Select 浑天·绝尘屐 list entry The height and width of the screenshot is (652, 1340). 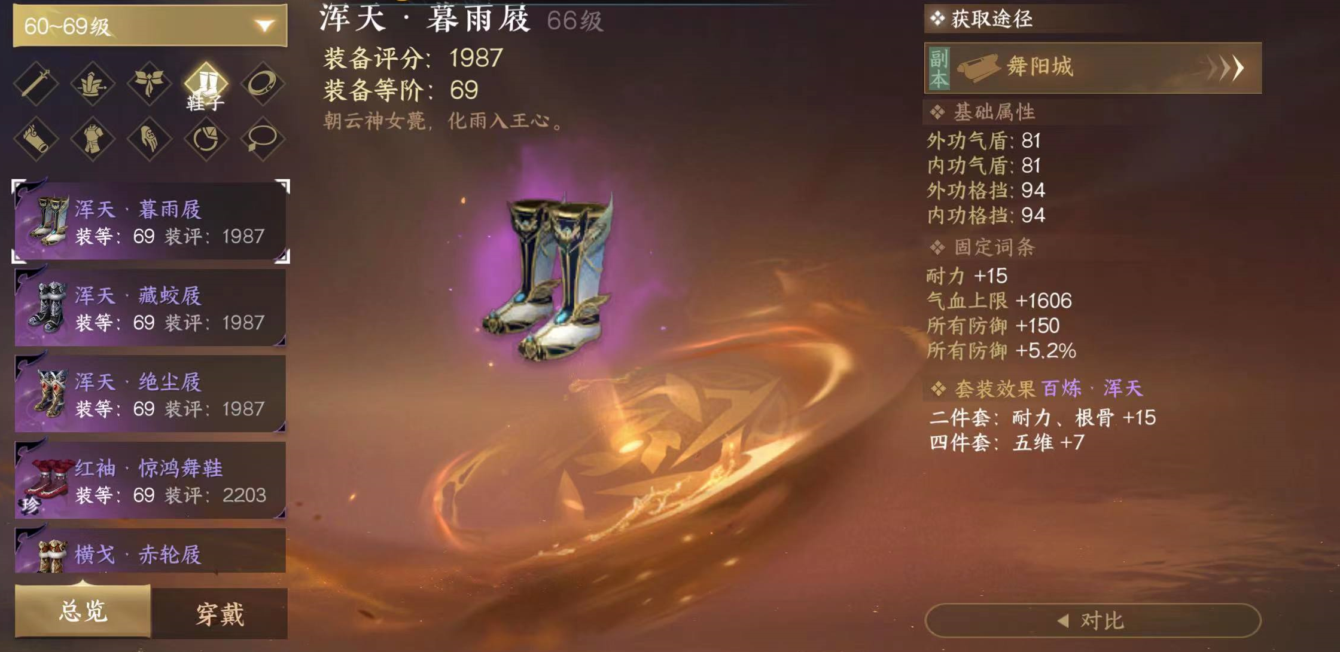point(150,394)
